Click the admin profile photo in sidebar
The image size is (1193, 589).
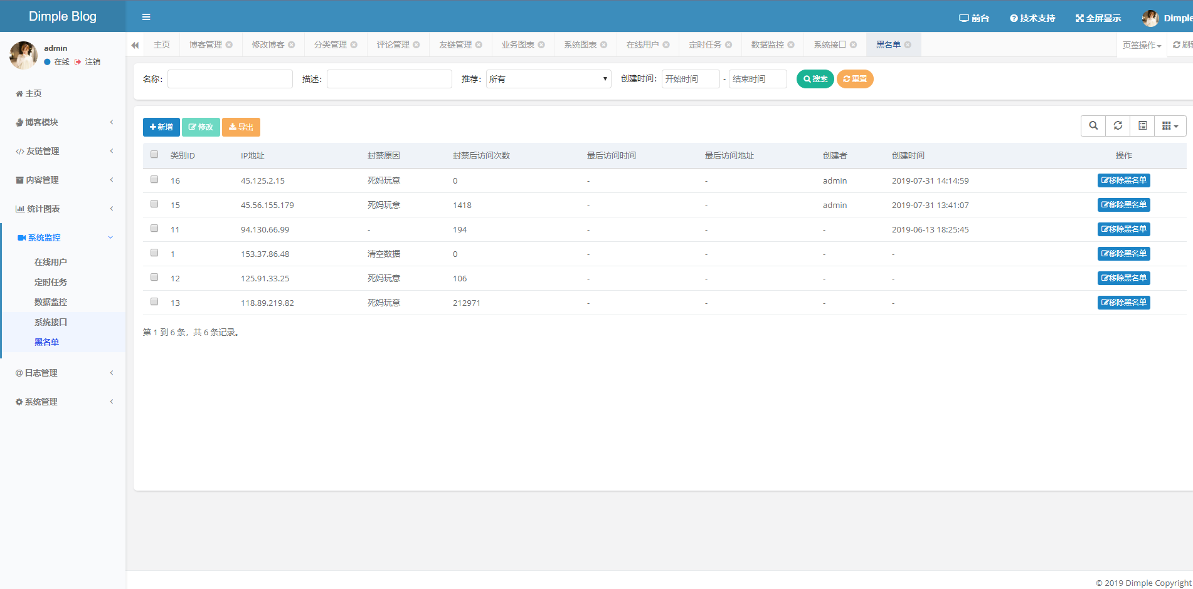(x=24, y=55)
